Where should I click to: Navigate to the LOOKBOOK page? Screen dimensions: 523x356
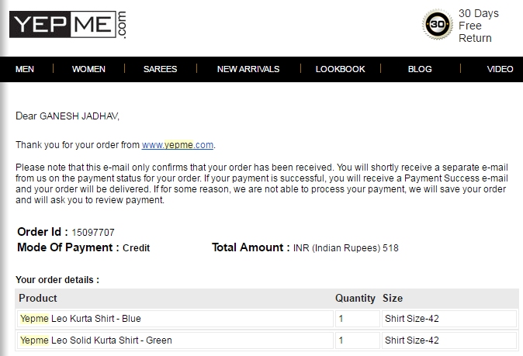[x=340, y=69]
